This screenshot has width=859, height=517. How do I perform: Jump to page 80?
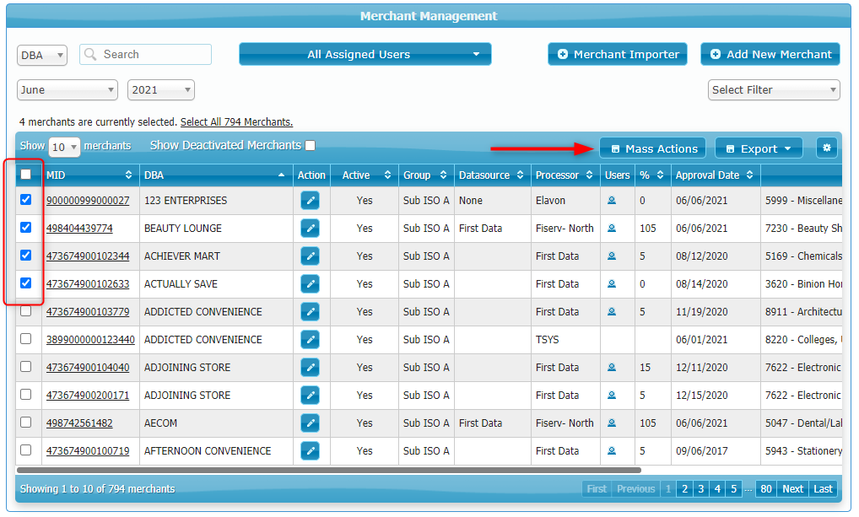pos(766,488)
